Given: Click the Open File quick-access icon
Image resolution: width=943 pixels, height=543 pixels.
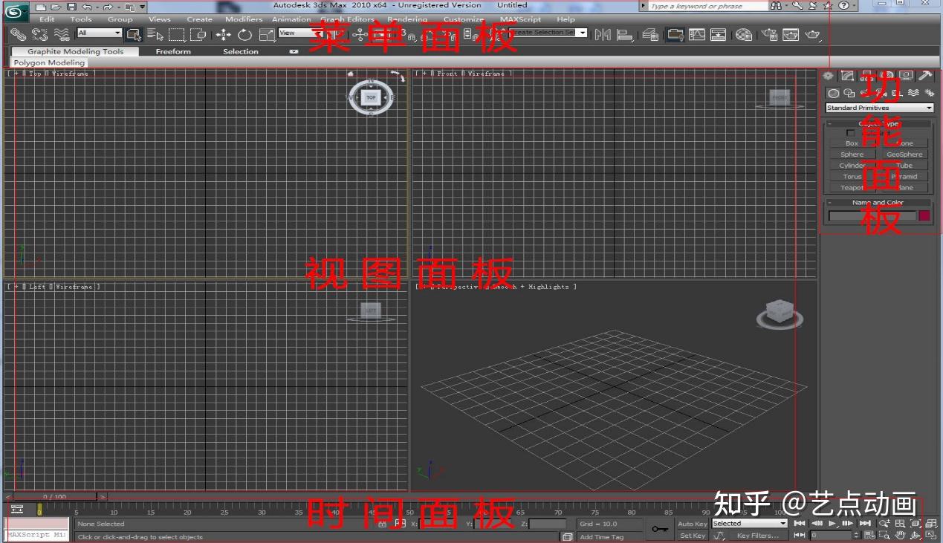Looking at the screenshot, I should tap(56, 7).
